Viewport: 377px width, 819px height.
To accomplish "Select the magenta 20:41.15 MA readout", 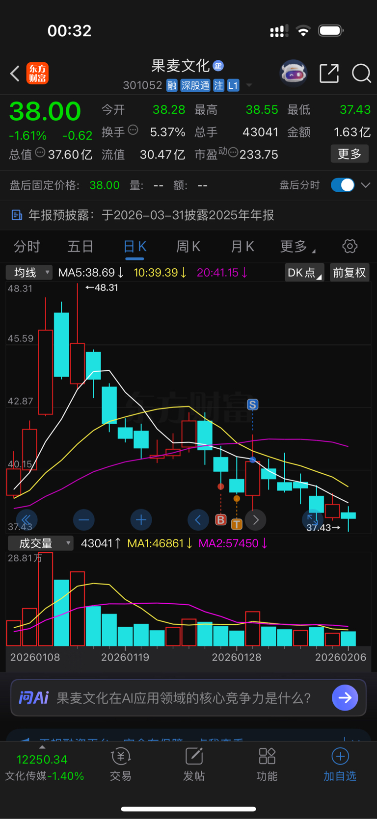I will pyautogui.click(x=222, y=273).
